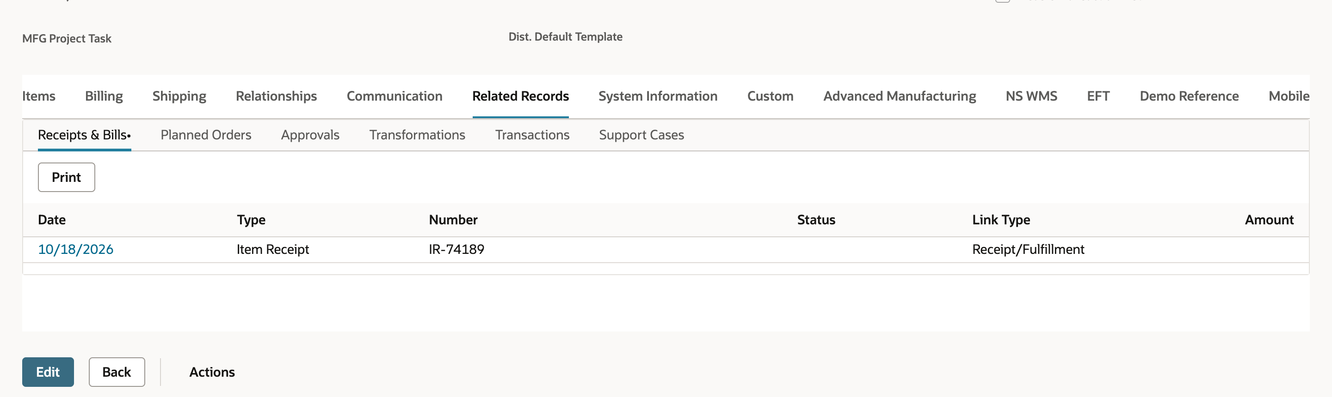Select the IR-74189 number cell

coord(456,249)
